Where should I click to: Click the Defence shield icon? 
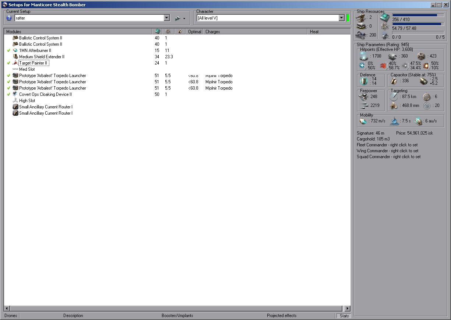pos(364,81)
